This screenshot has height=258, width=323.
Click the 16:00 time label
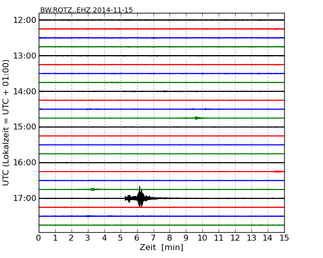coord(24,163)
